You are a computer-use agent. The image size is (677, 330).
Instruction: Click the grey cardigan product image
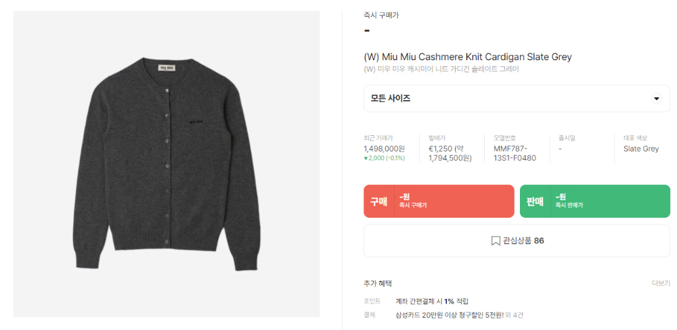click(x=167, y=164)
